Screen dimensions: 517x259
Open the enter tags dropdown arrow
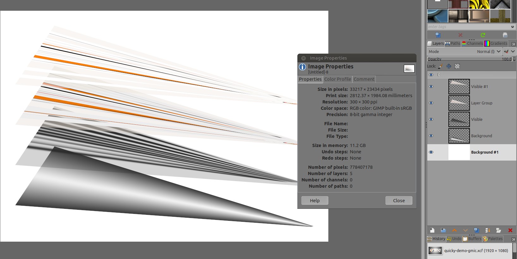click(513, 27)
